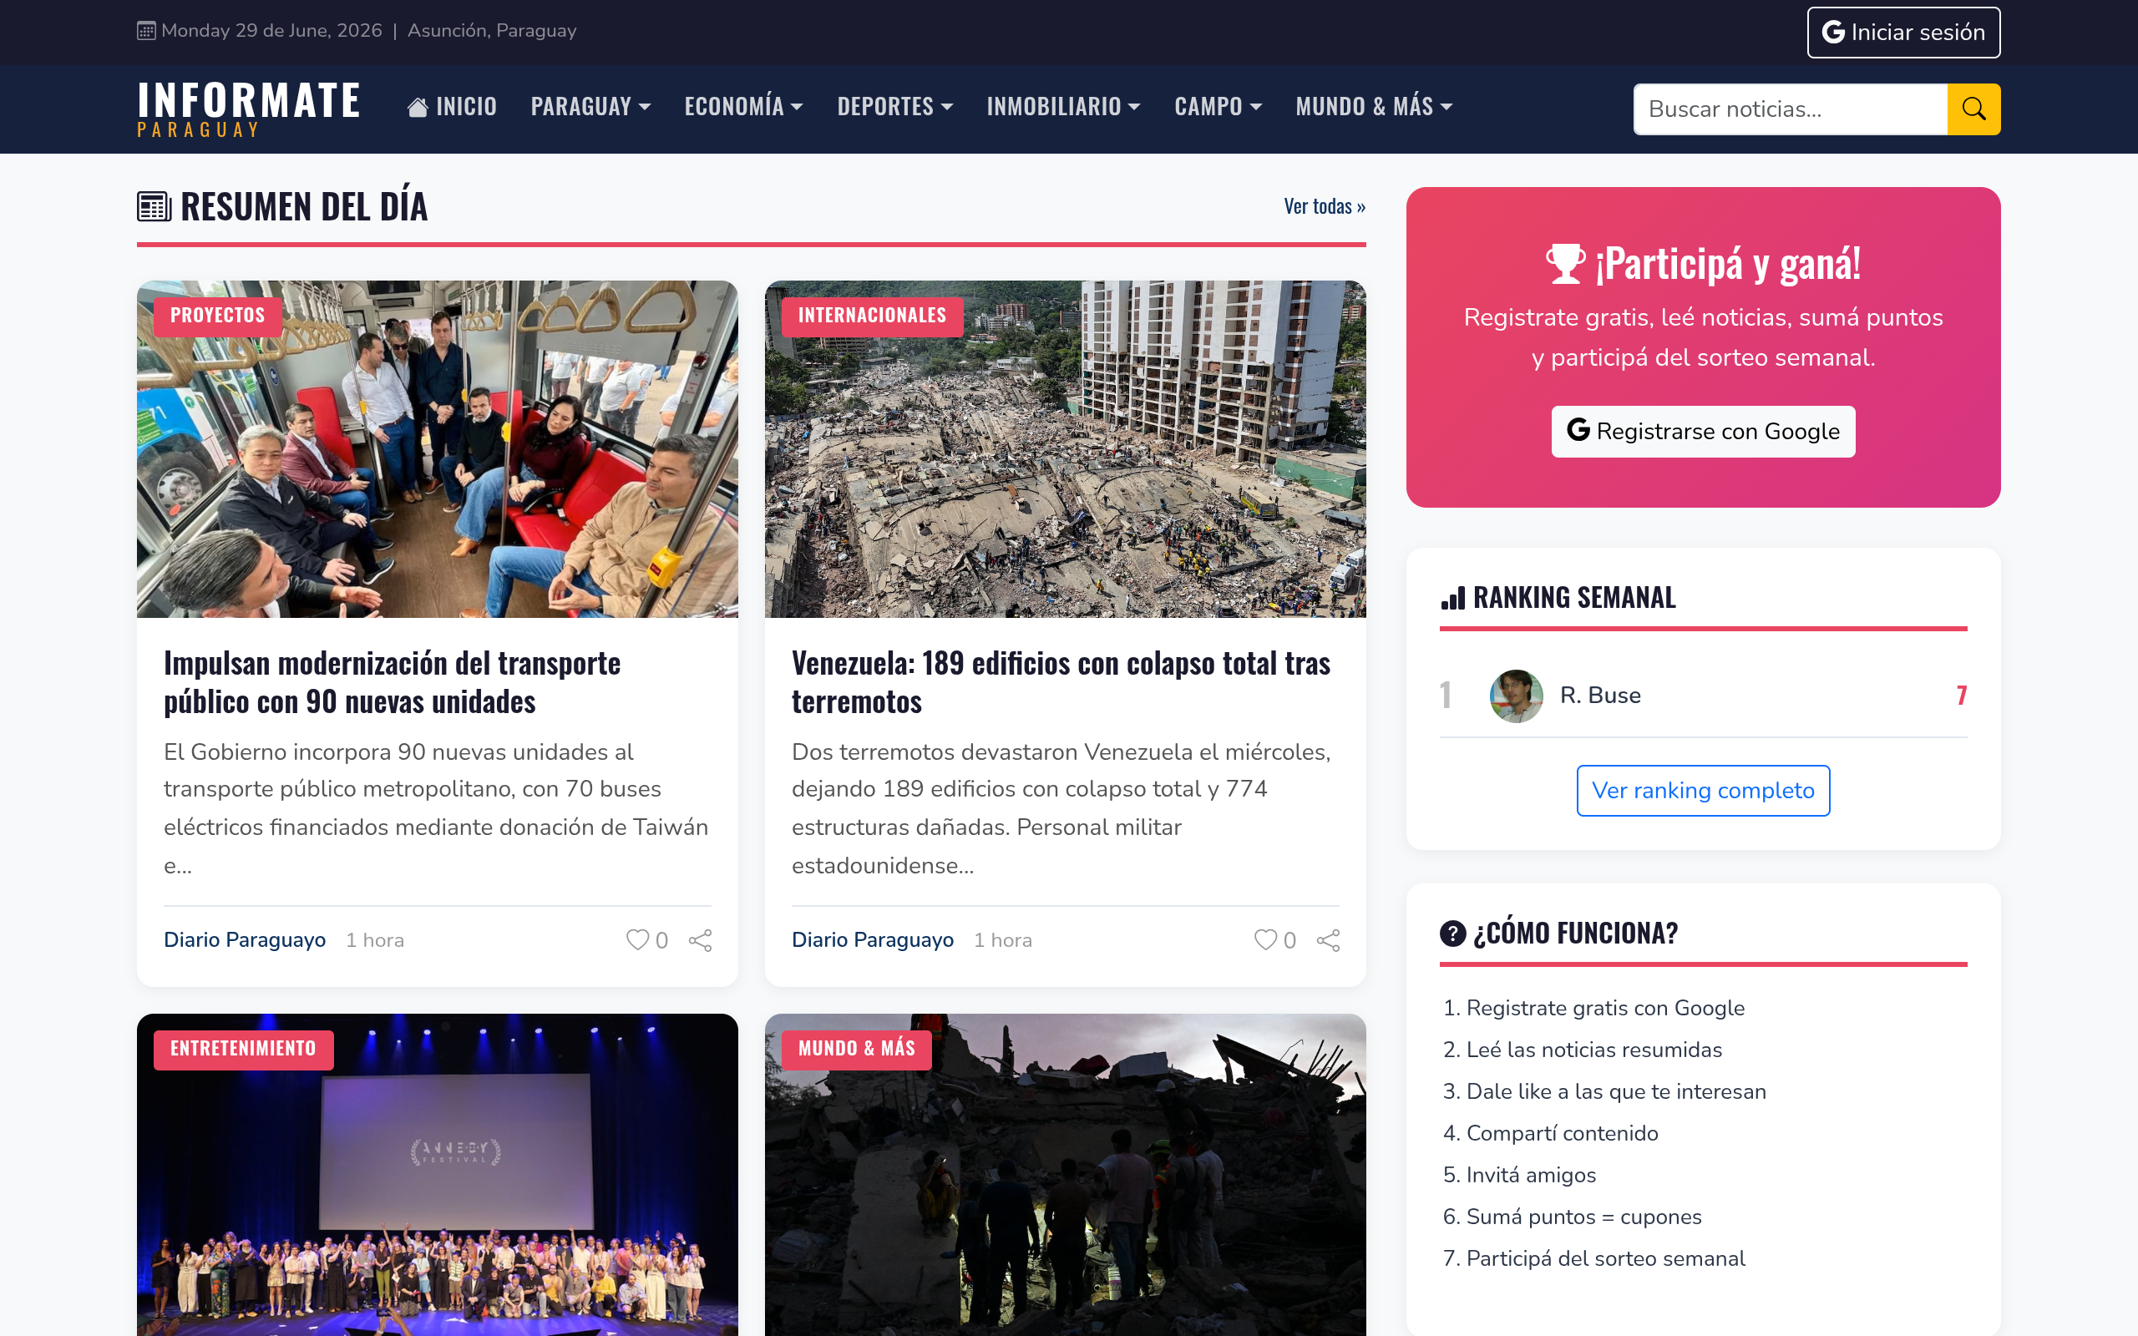This screenshot has height=1336, width=2138.
Task: Click the ENTRETENIMIENTO category tag
Action: pyautogui.click(x=243, y=1049)
